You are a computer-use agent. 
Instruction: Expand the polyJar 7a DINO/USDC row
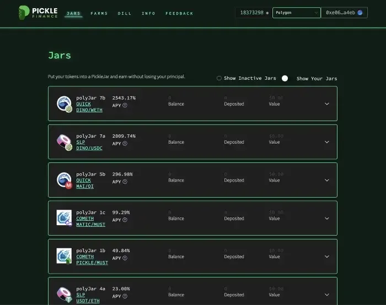pyautogui.click(x=326, y=142)
